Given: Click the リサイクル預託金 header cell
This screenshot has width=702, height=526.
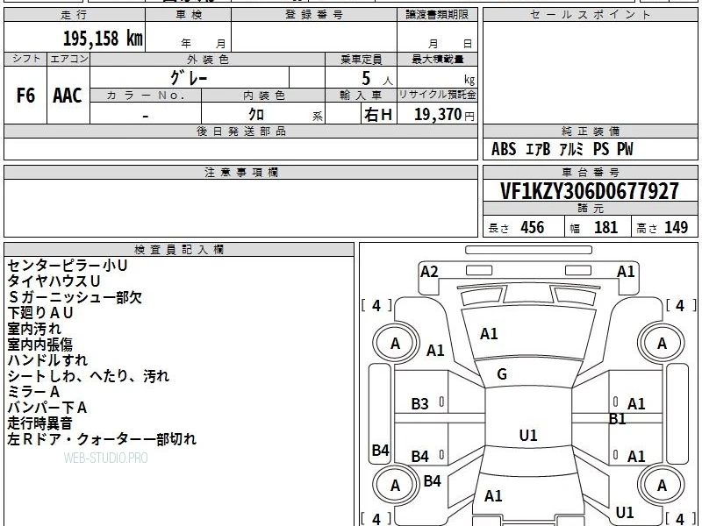Looking at the screenshot, I should coord(437,95).
